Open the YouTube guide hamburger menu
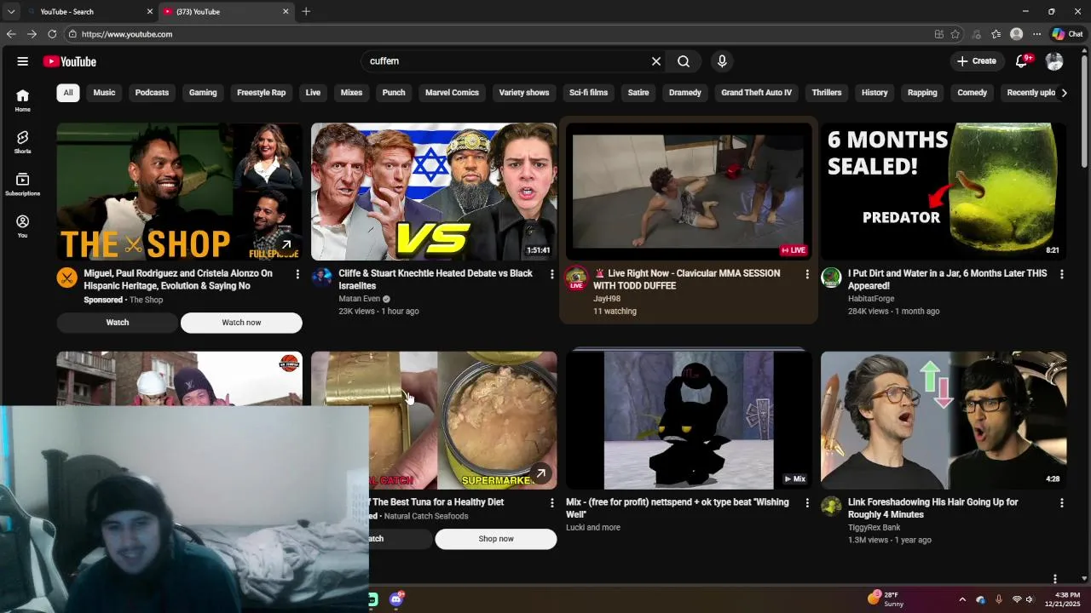The image size is (1091, 613). click(x=23, y=61)
